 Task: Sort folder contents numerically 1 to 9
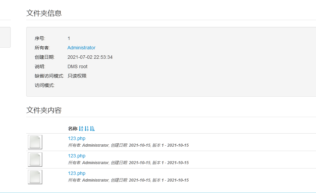[86, 129]
